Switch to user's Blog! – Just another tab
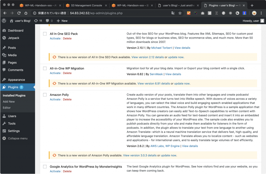266x174 pixels. point(178,5)
